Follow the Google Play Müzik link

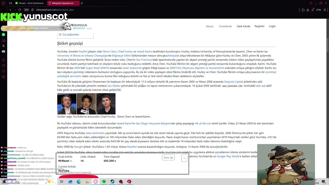pos(228,156)
